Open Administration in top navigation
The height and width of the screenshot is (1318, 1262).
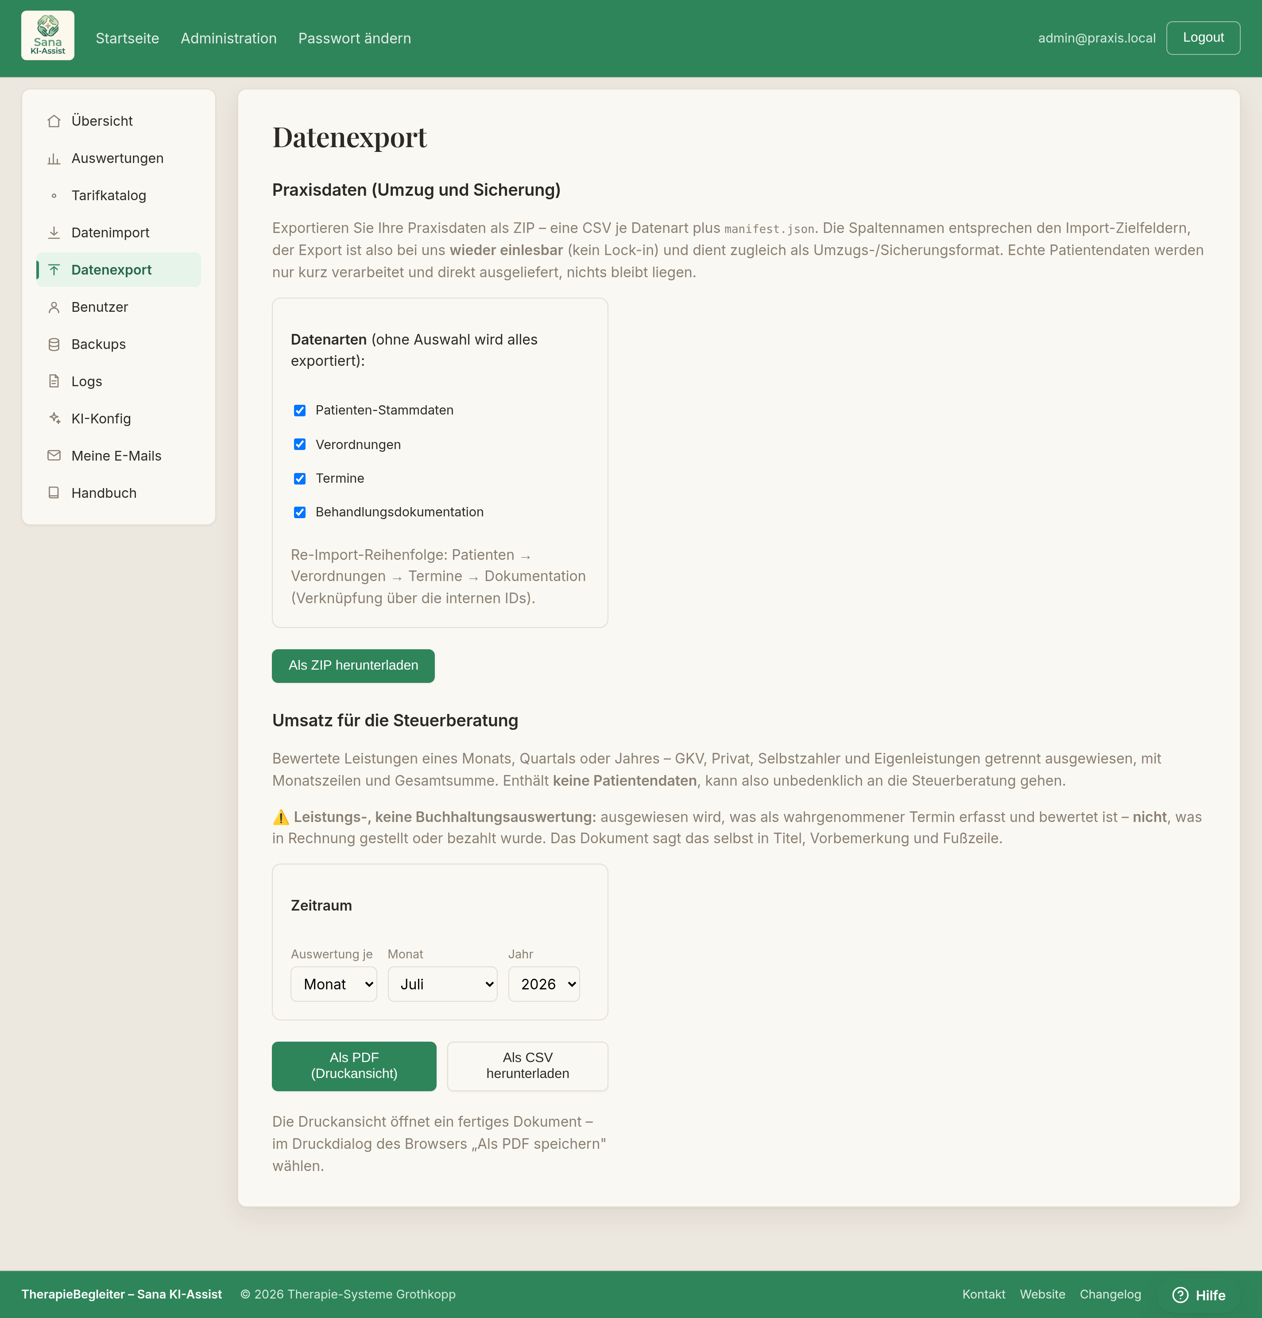pyautogui.click(x=228, y=39)
